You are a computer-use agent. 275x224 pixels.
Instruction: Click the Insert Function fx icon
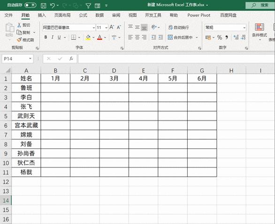tap(71, 58)
